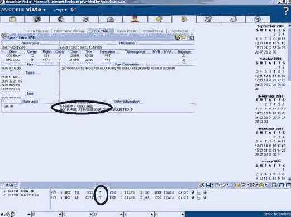This screenshot has width=291, height=217.
Task: Open the Script dropdown menu
Action: [60, 10]
